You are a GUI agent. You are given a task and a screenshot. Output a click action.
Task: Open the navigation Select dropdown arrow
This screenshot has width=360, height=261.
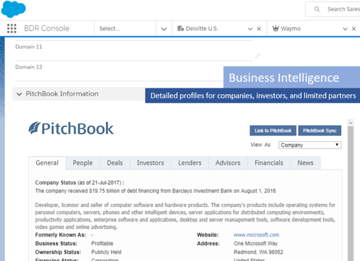164,29
